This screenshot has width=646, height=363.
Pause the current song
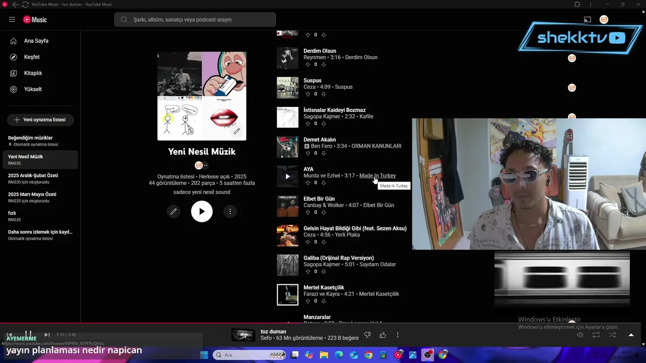28,335
